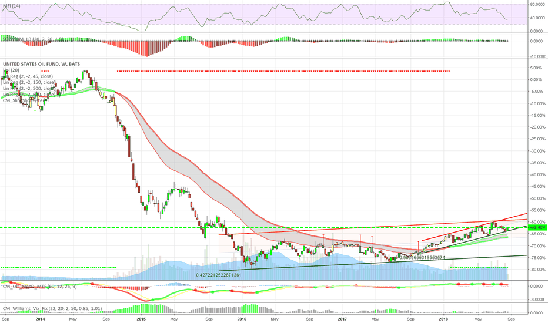Click the -25.00% label on the price scale
This screenshot has width=548, height=323.
537,139
